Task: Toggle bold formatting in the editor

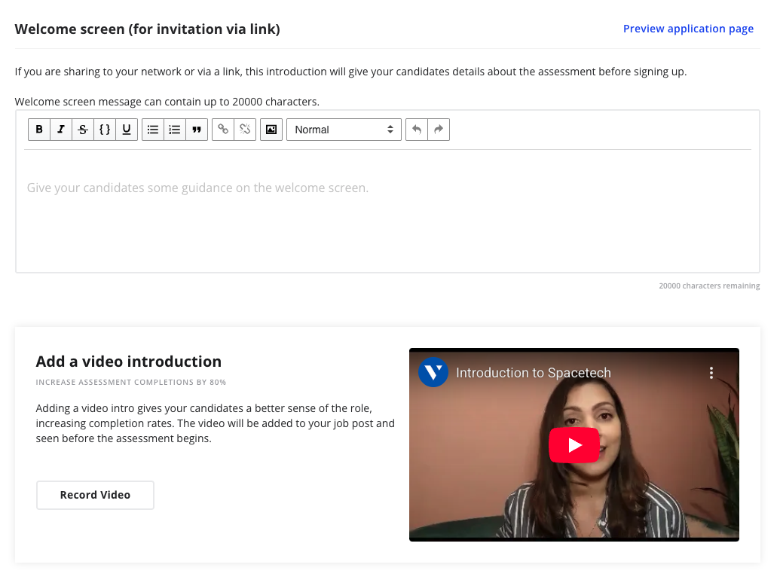Action: 39,130
